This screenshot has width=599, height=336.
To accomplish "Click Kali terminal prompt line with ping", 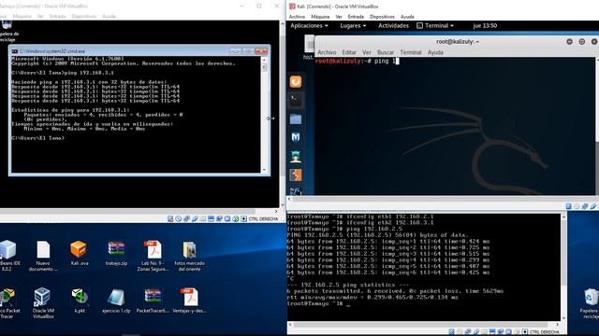I will click(358, 61).
